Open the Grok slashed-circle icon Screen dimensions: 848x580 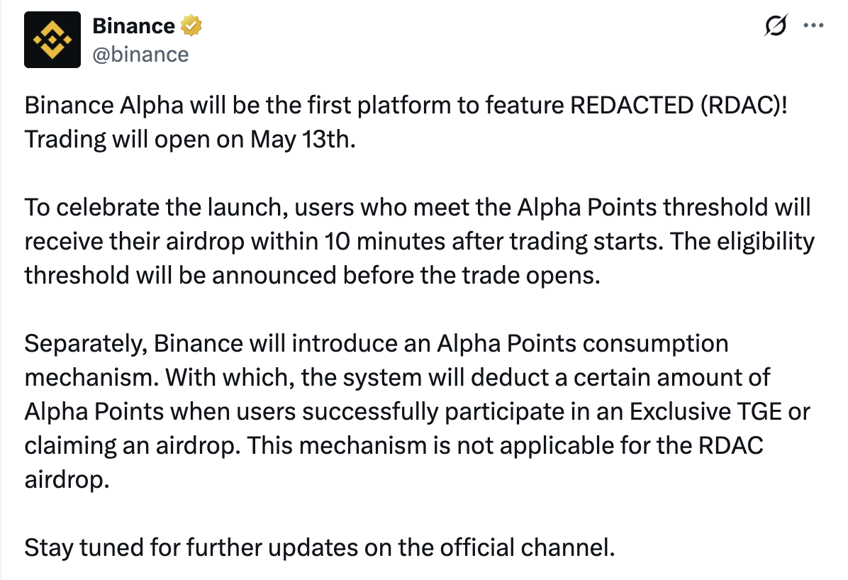776,26
